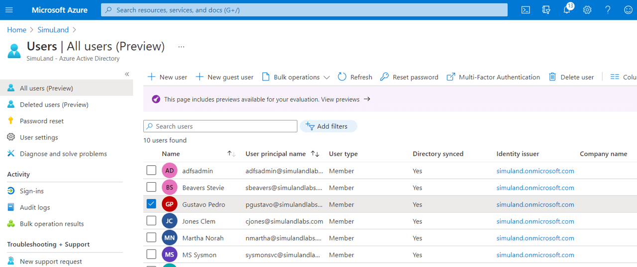637x267 pixels.
Task: Click identity issuer link for adfsadmin
Action: point(535,171)
